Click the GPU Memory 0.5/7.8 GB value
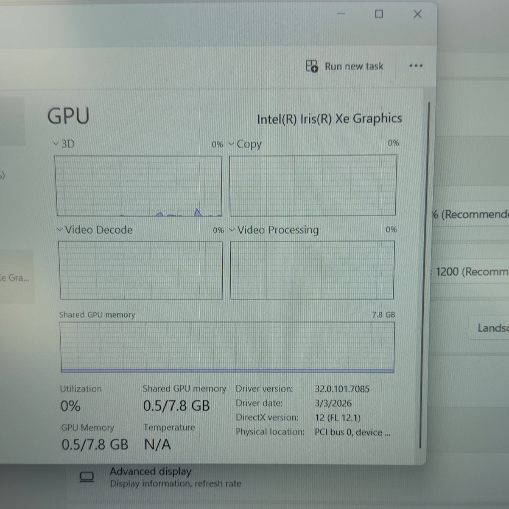 pyautogui.click(x=95, y=445)
